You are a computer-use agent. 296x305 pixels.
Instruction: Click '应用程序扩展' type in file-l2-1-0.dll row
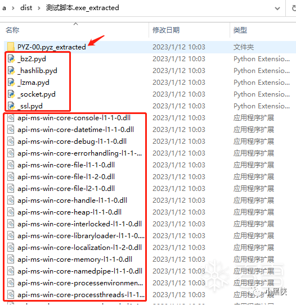tap(254, 189)
